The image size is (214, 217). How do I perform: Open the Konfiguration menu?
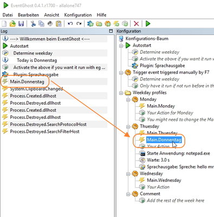(x=78, y=15)
